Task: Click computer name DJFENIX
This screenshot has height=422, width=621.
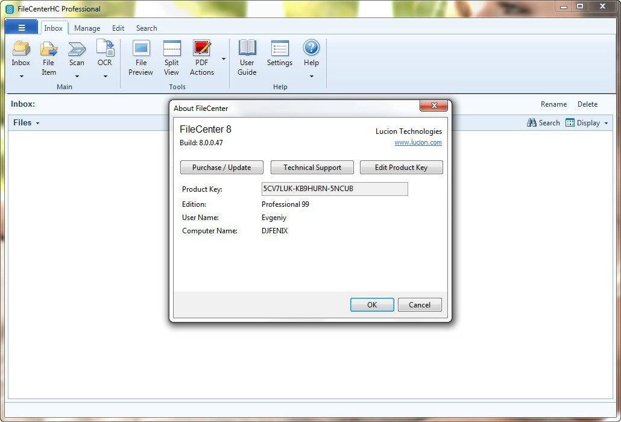Action: tap(274, 231)
